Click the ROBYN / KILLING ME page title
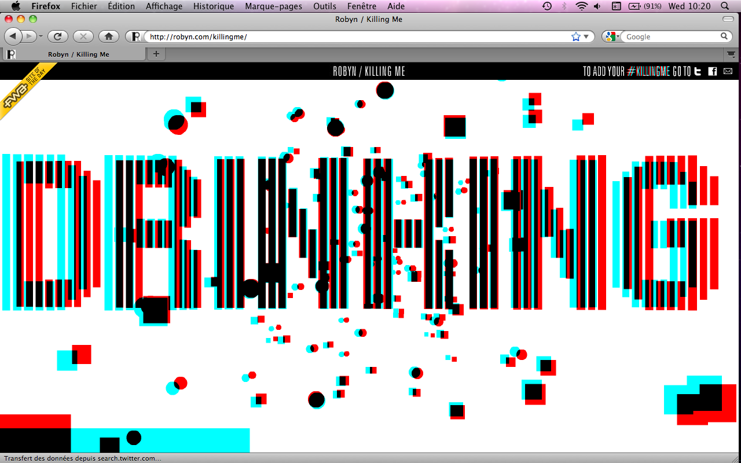The height and width of the screenshot is (463, 741). (369, 71)
